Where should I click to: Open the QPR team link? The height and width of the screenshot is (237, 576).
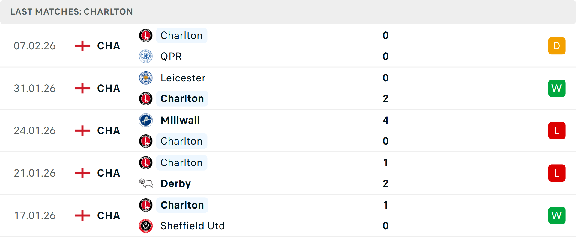[171, 56]
